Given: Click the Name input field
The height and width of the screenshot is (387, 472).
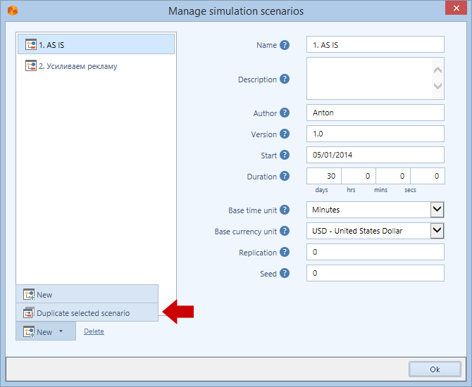Looking at the screenshot, I should (x=375, y=44).
